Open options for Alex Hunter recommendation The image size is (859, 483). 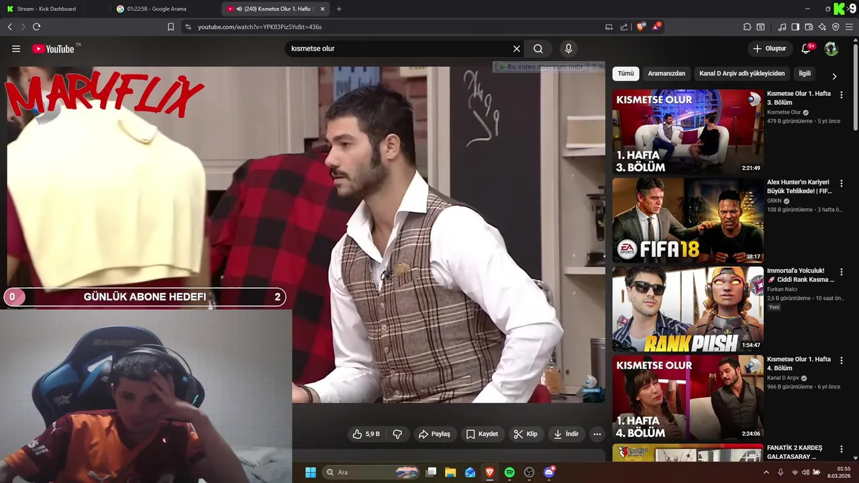(842, 183)
